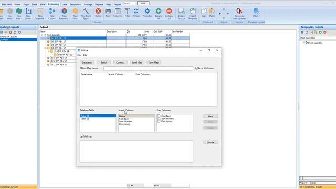
Task: Click the New Linear ribbon icon
Action: click(28, 11)
